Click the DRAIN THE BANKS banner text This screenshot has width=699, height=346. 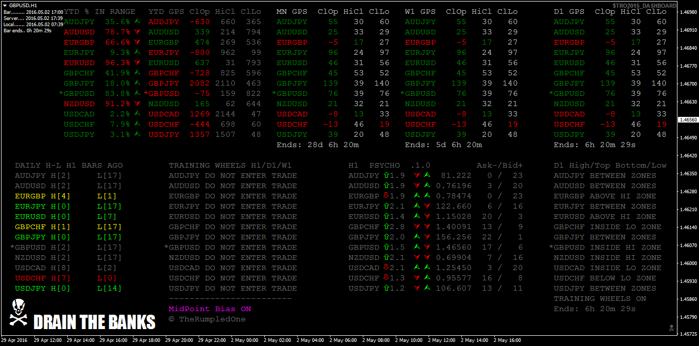(94, 322)
